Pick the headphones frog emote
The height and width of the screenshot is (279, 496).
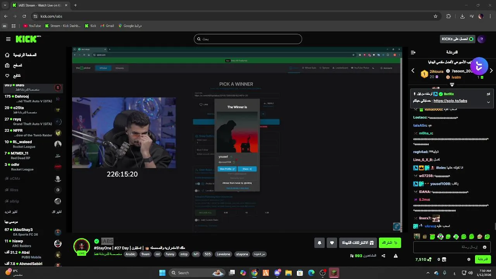coord(440,236)
